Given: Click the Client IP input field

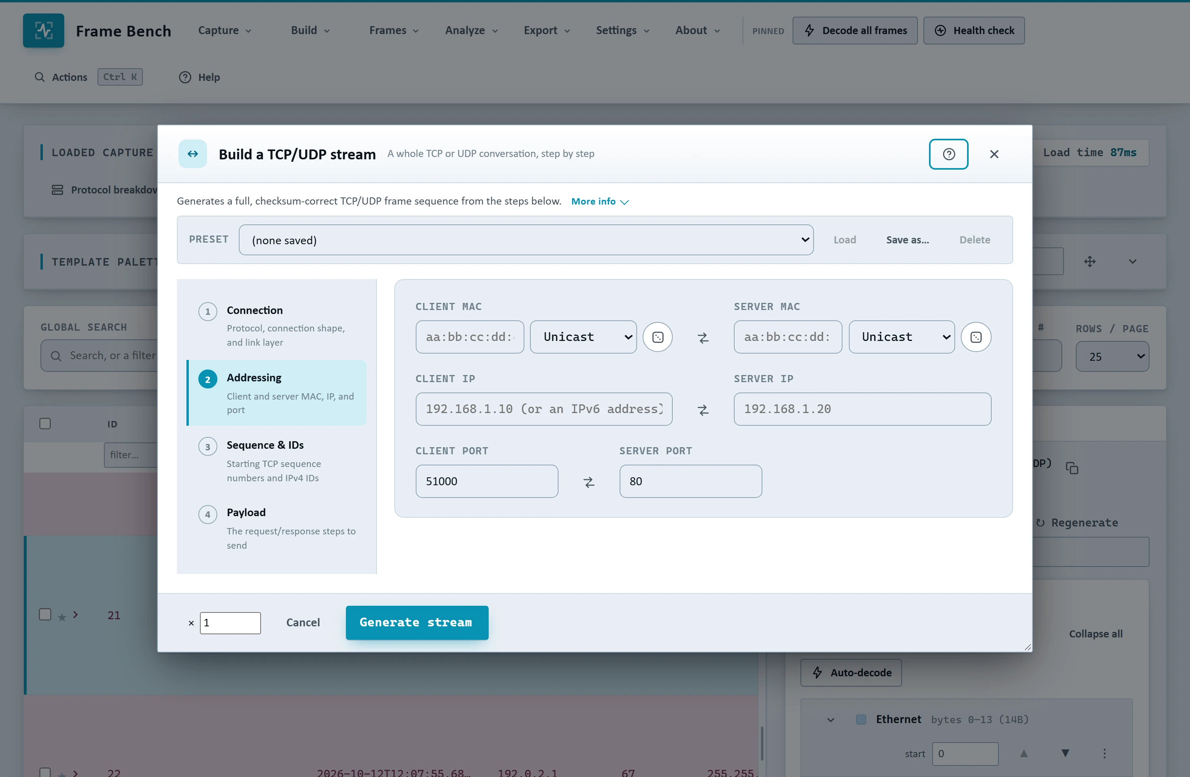Looking at the screenshot, I should point(543,409).
